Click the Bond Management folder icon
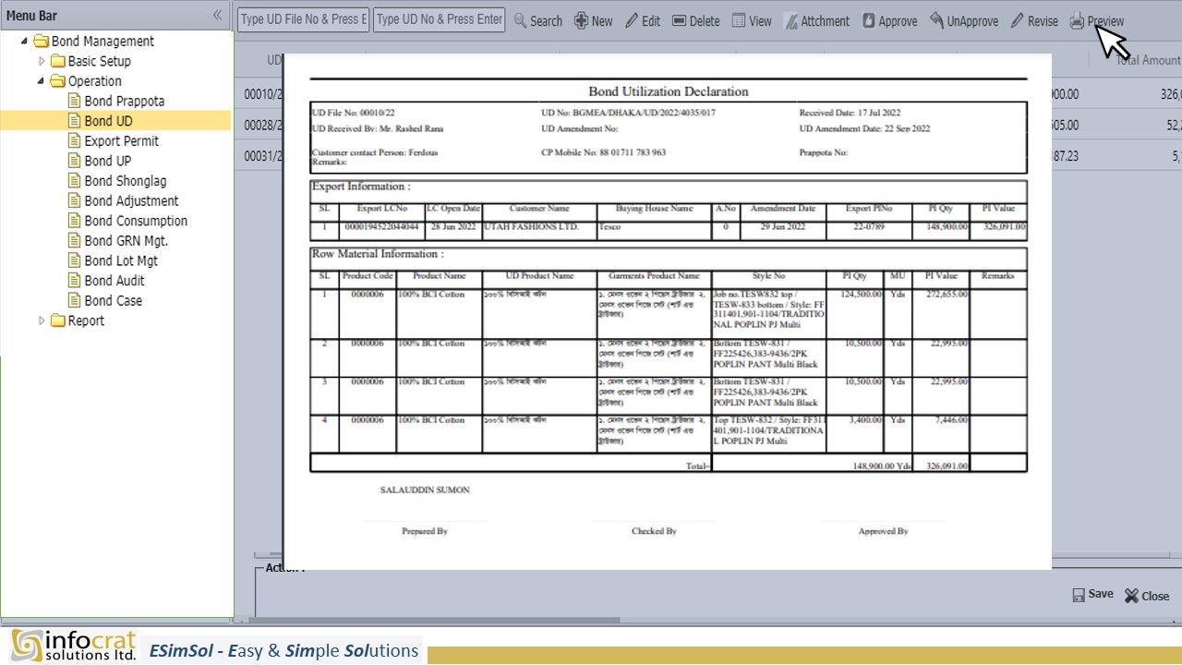Viewport: 1182px width, 665px height. (41, 41)
